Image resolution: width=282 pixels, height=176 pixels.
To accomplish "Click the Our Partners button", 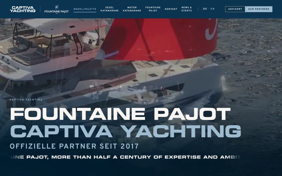I will pos(259,9).
